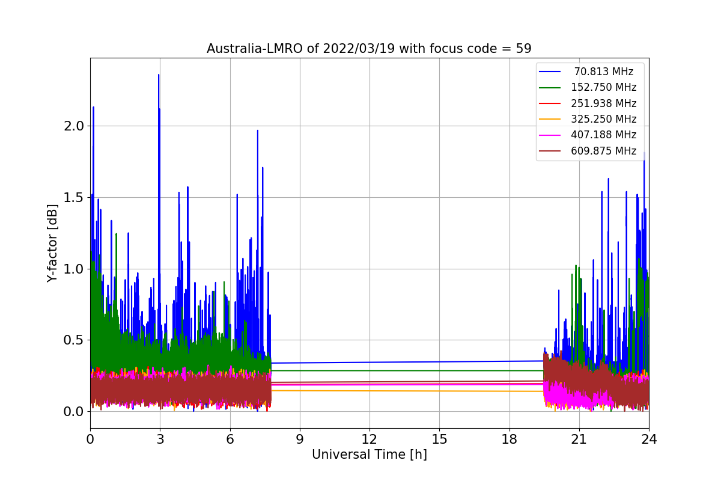The image size is (721, 481).
Task: Click the blue line sample in legend
Action: click(x=550, y=72)
